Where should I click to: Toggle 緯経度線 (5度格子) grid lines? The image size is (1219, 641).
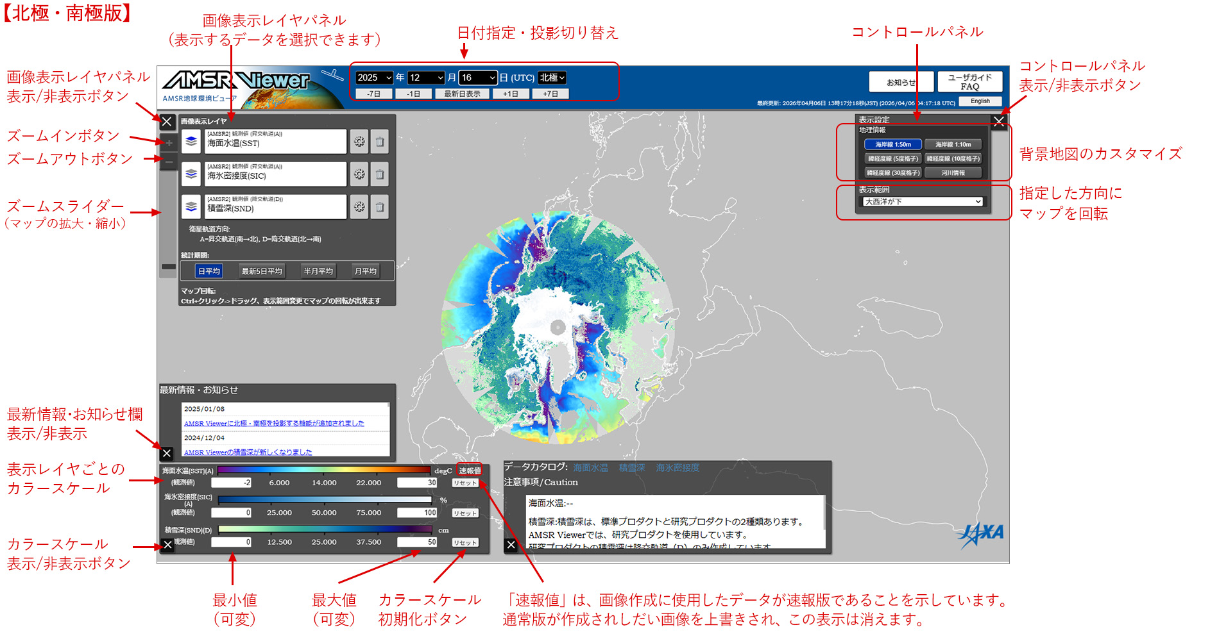point(894,158)
